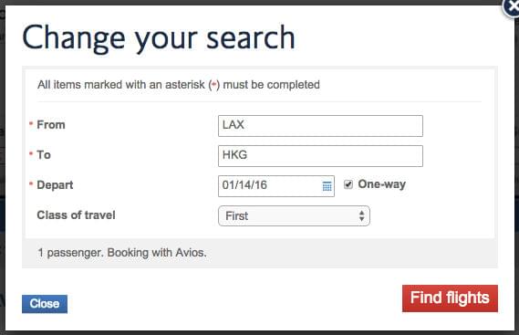Open the Class of travel dropdown showing First

click(x=294, y=216)
